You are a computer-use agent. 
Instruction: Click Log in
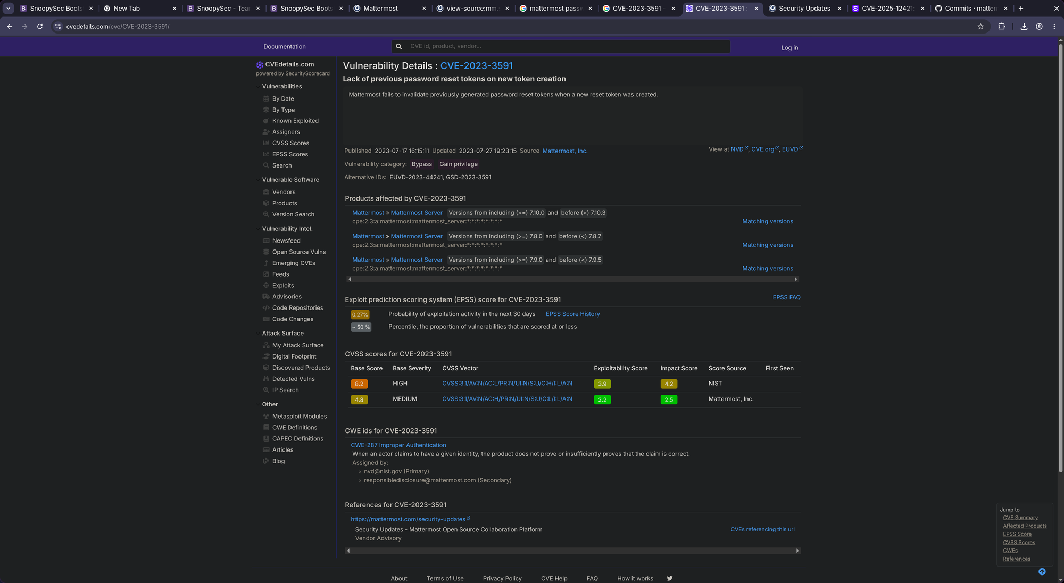point(789,48)
